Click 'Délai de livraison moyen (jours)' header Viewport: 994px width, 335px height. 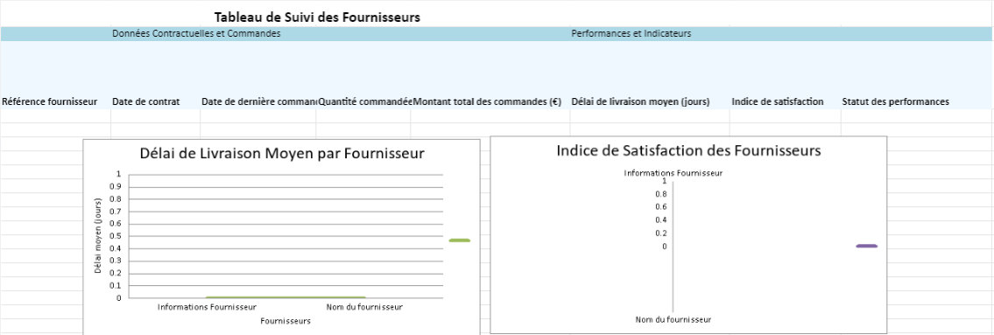point(640,101)
